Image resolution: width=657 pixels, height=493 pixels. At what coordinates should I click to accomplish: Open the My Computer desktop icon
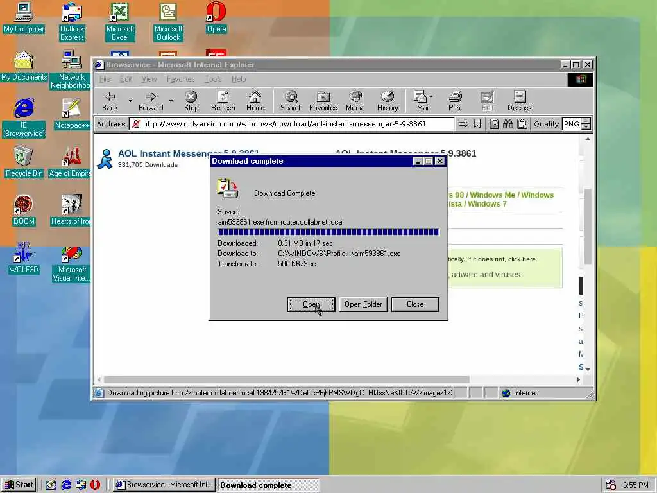click(x=24, y=17)
